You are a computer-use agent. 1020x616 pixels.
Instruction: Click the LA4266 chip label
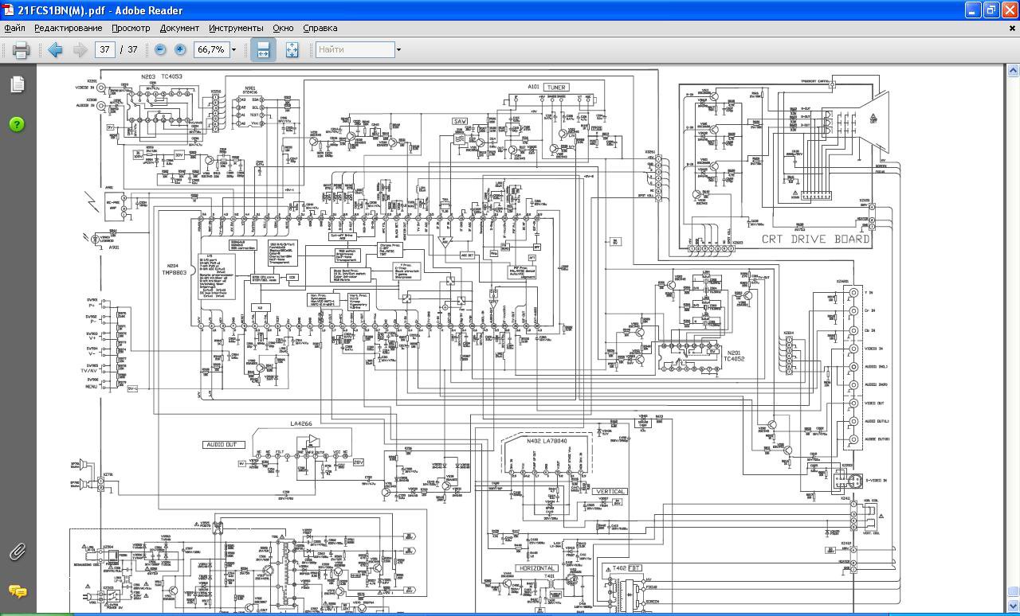tap(301, 424)
